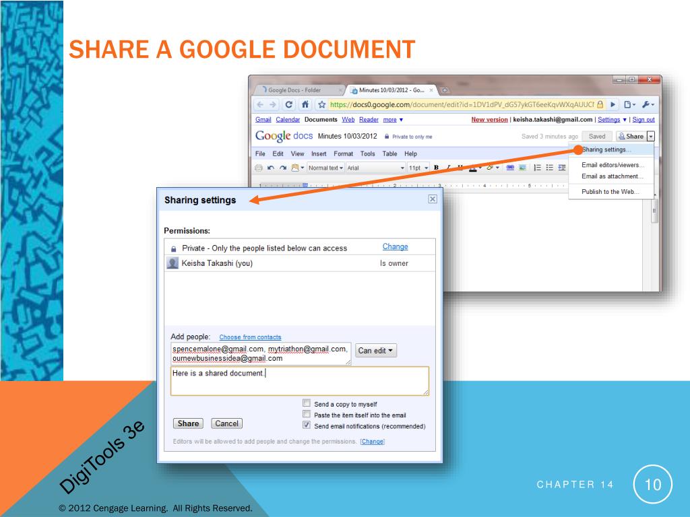Check Paste the item itself into the email
Screen dimensions: 690x517
(x=307, y=414)
